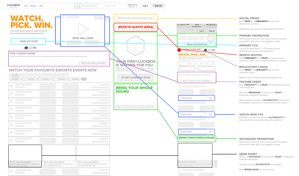299x176 pixels.
Task: Click the cube icon in desktop promotion
Action: coord(135,46)
